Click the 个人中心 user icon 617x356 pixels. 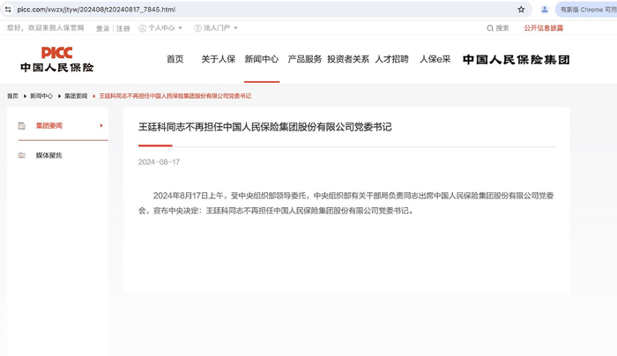click(143, 28)
